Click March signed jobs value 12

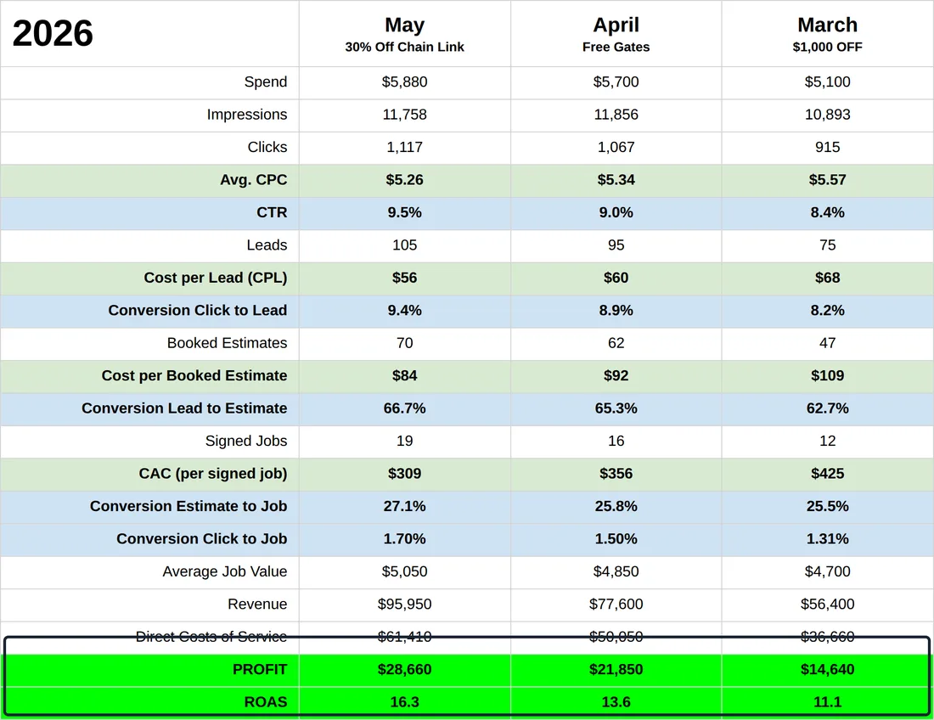(x=827, y=441)
